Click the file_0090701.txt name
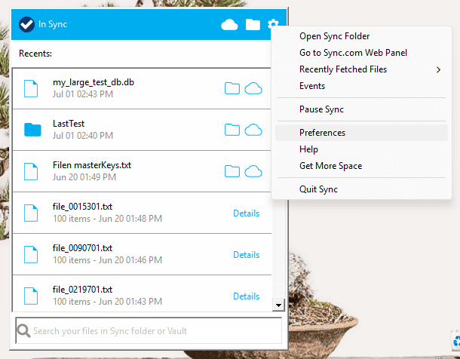Screen dimensions: 460x359 pyautogui.click(x=82, y=248)
